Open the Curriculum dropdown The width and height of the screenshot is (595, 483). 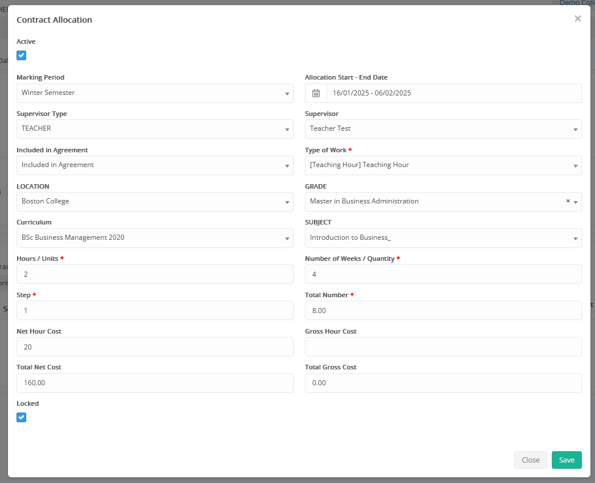click(x=155, y=238)
